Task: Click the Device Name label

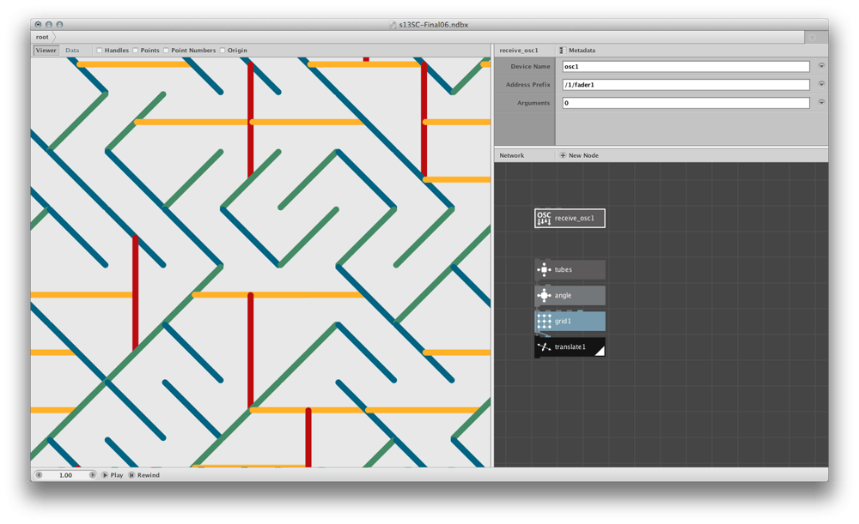Action: (x=530, y=66)
